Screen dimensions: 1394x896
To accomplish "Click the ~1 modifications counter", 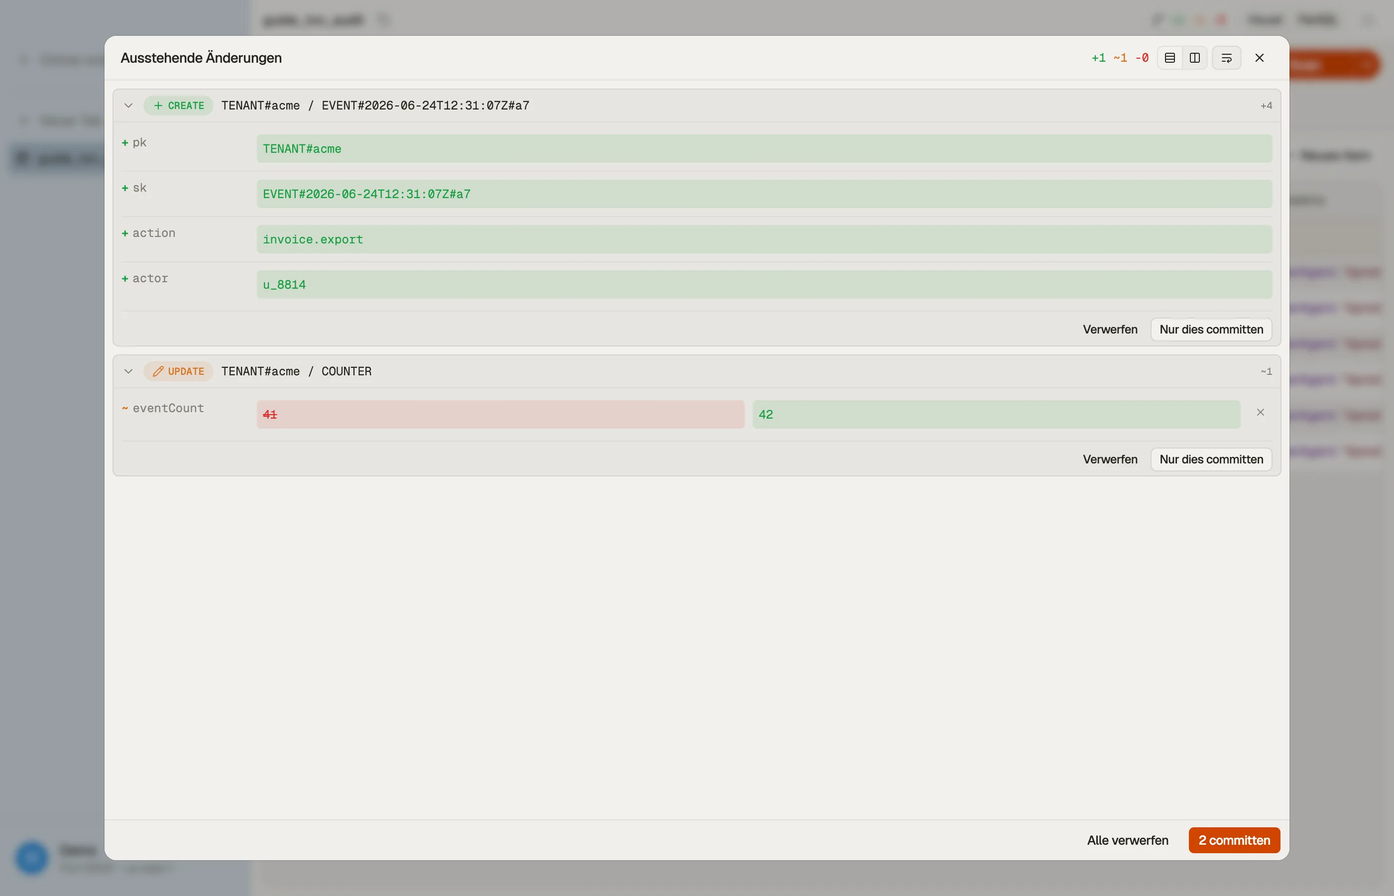I will [x=1120, y=58].
